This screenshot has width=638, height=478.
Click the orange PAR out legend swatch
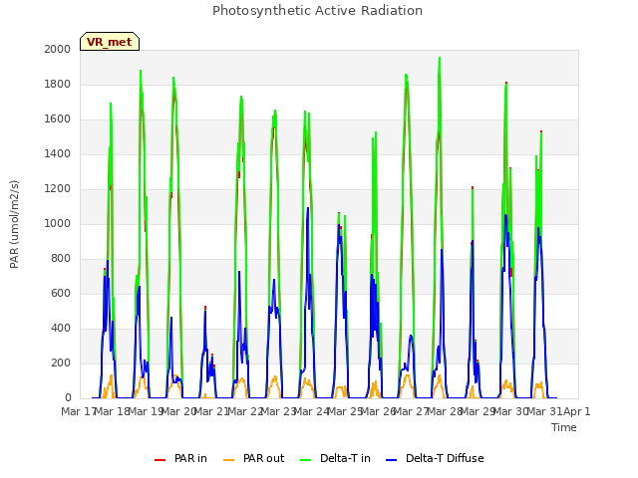tap(229, 460)
